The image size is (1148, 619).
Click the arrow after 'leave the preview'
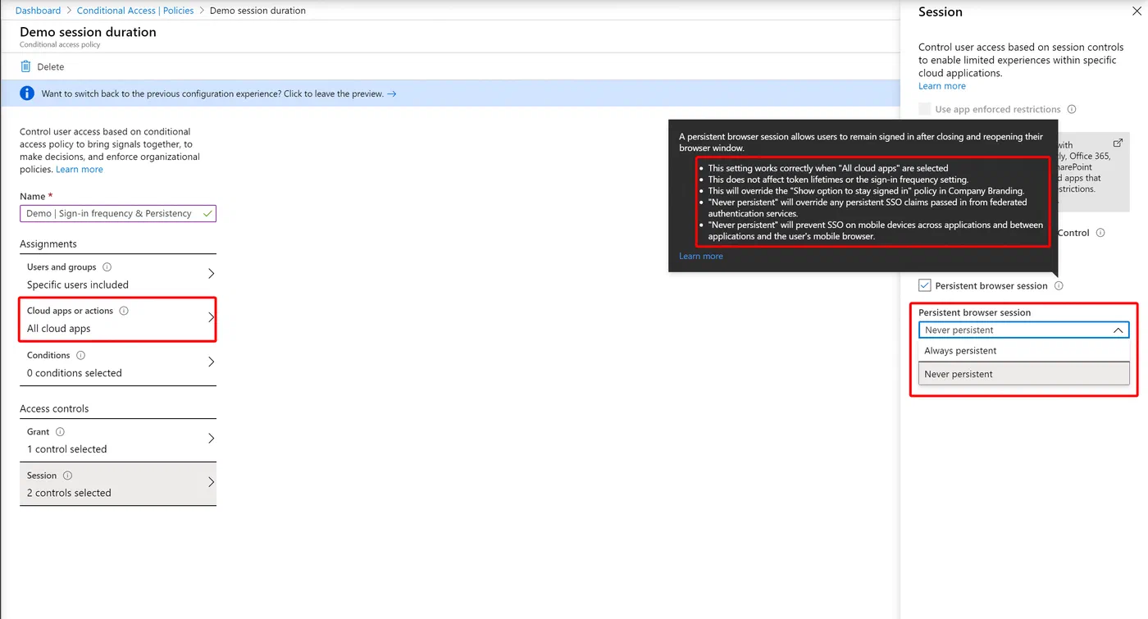tap(392, 93)
